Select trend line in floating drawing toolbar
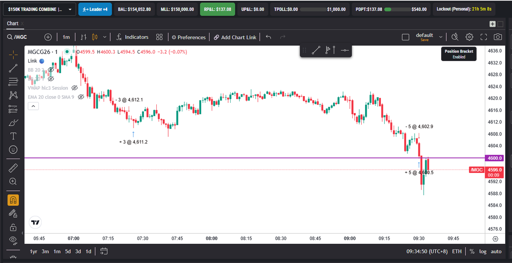 point(316,50)
